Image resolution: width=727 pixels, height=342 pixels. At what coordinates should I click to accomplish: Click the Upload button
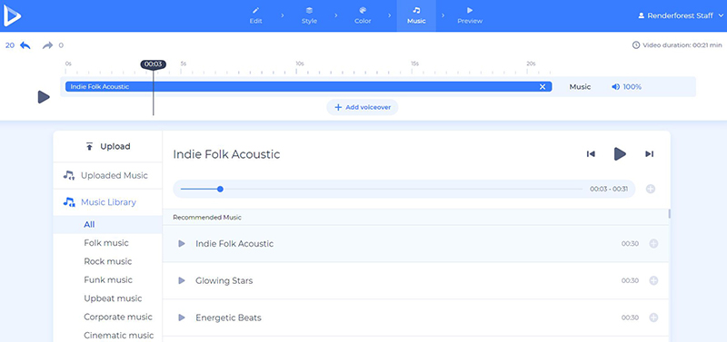(x=107, y=146)
